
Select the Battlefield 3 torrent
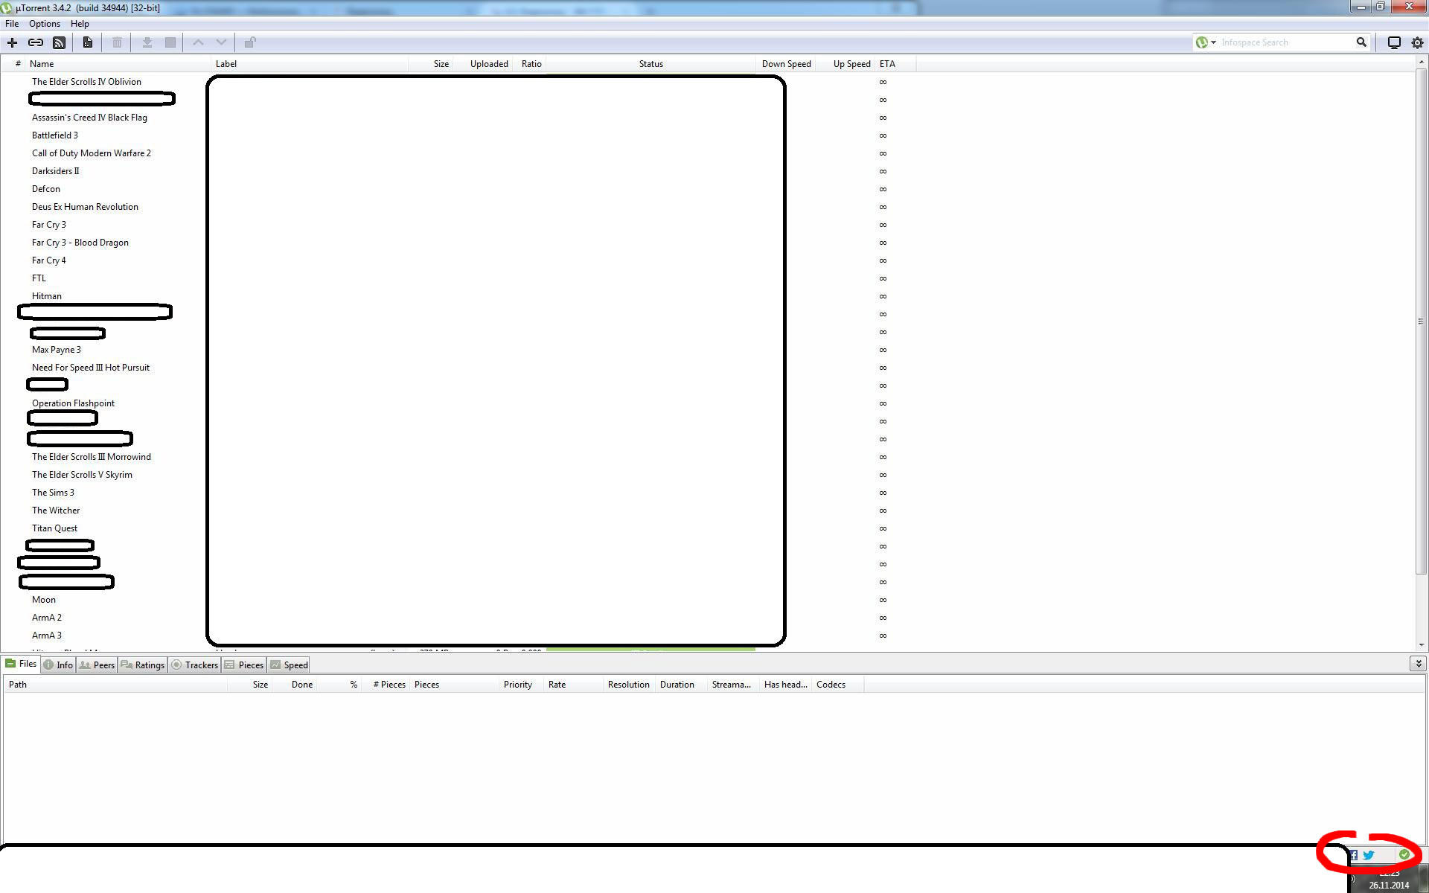coord(54,135)
